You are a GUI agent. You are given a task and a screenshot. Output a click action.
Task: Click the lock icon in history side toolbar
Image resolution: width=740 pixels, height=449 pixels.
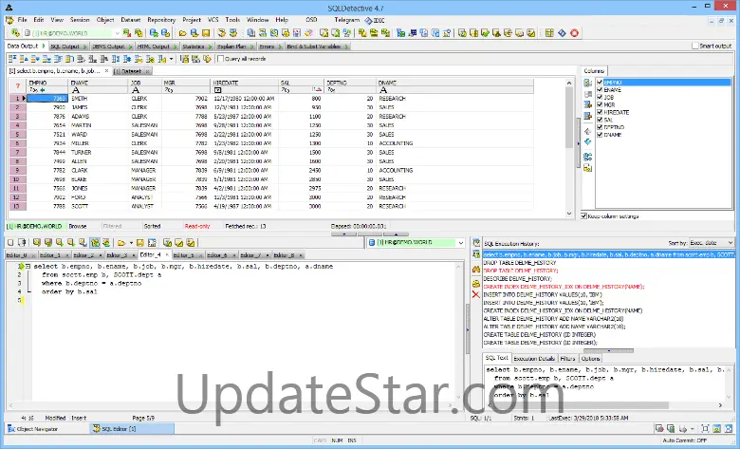(x=475, y=283)
